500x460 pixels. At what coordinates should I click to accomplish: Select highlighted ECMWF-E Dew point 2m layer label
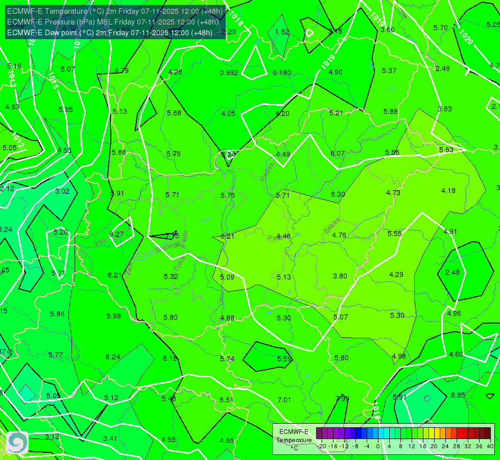[x=109, y=33]
